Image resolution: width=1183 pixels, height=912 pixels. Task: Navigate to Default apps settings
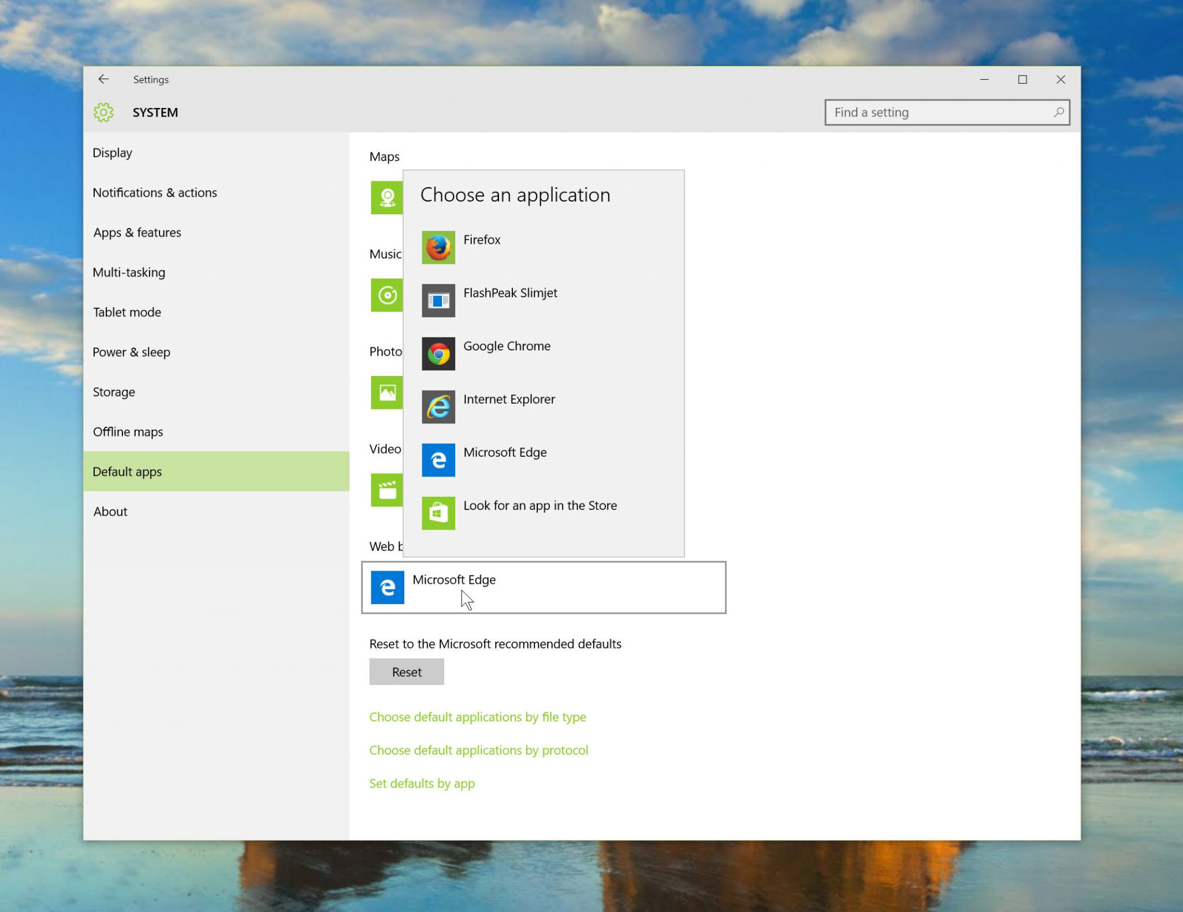click(128, 470)
